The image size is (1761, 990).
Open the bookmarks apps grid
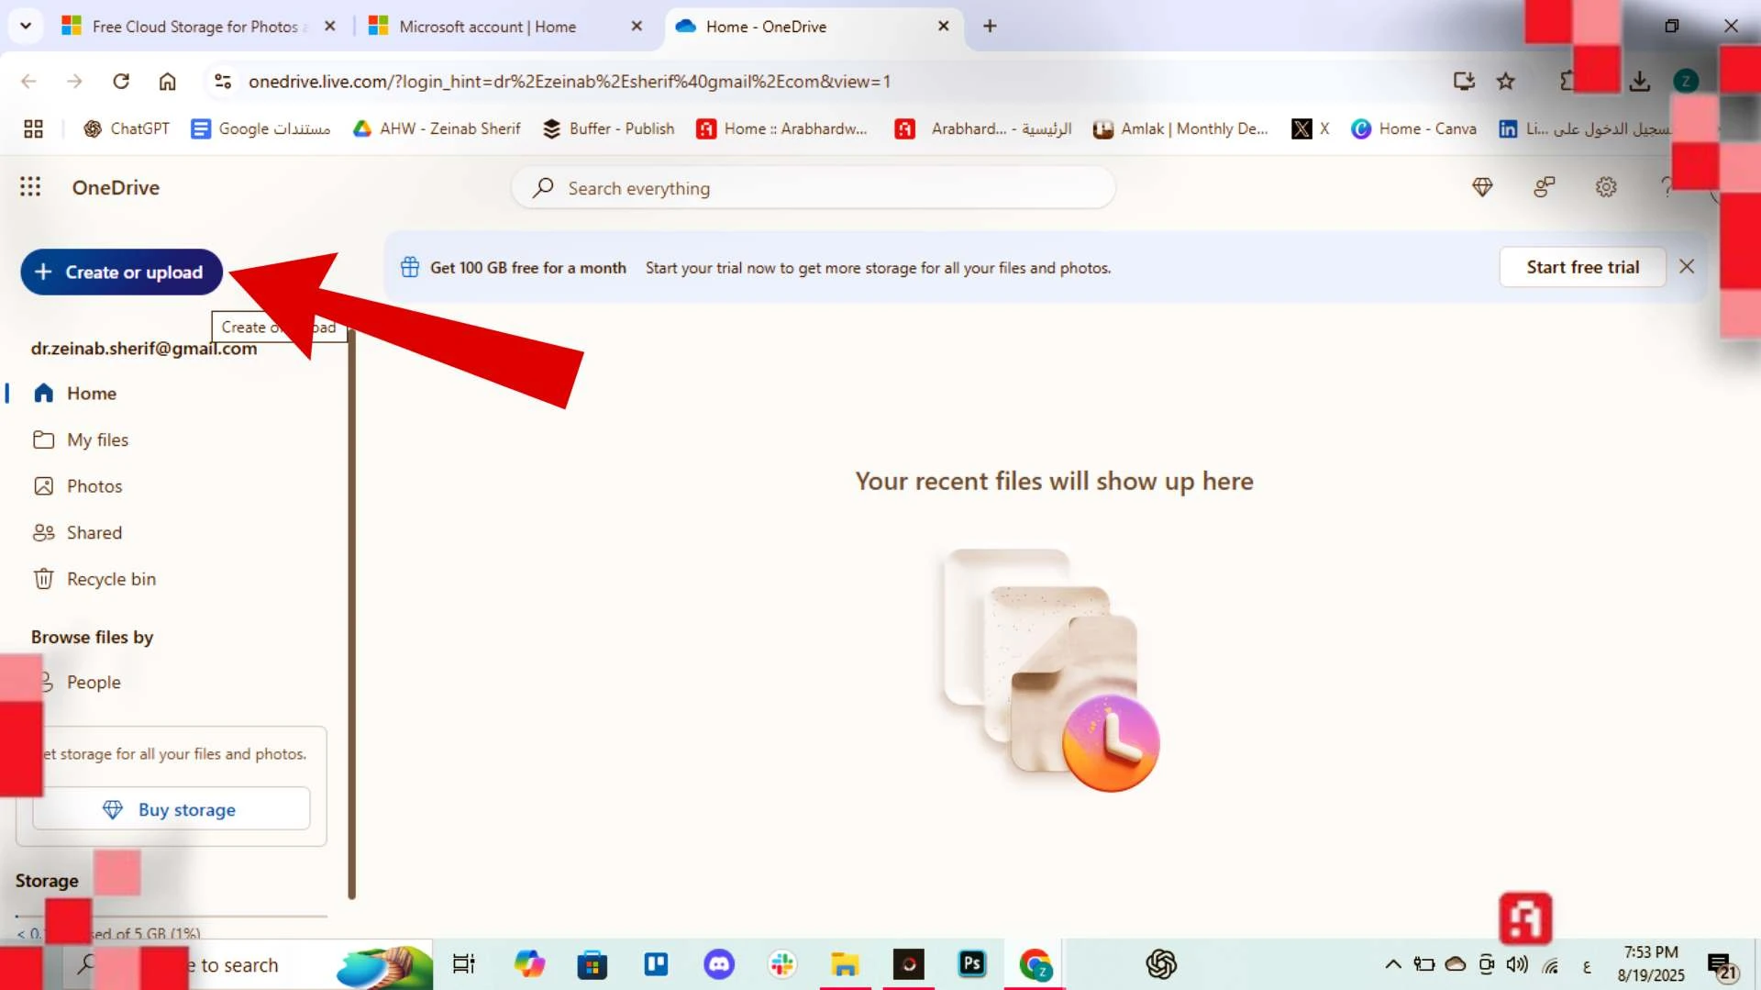(34, 129)
